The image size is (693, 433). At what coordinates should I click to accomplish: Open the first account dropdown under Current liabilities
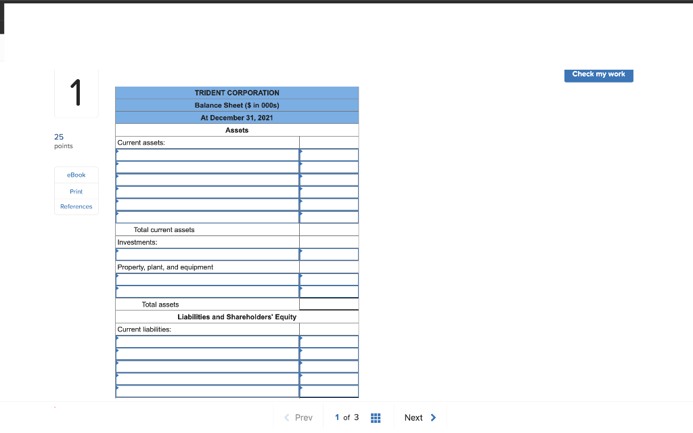click(x=206, y=341)
